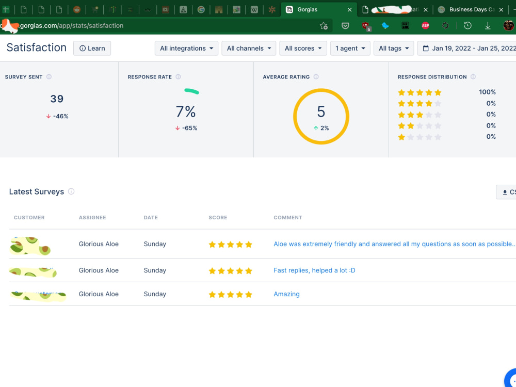Open the 'Aloe was extremely friendly' comment

(394, 244)
